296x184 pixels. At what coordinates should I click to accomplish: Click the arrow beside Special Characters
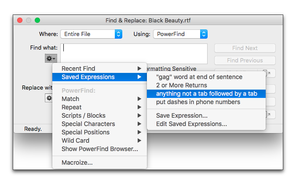tap(139, 124)
